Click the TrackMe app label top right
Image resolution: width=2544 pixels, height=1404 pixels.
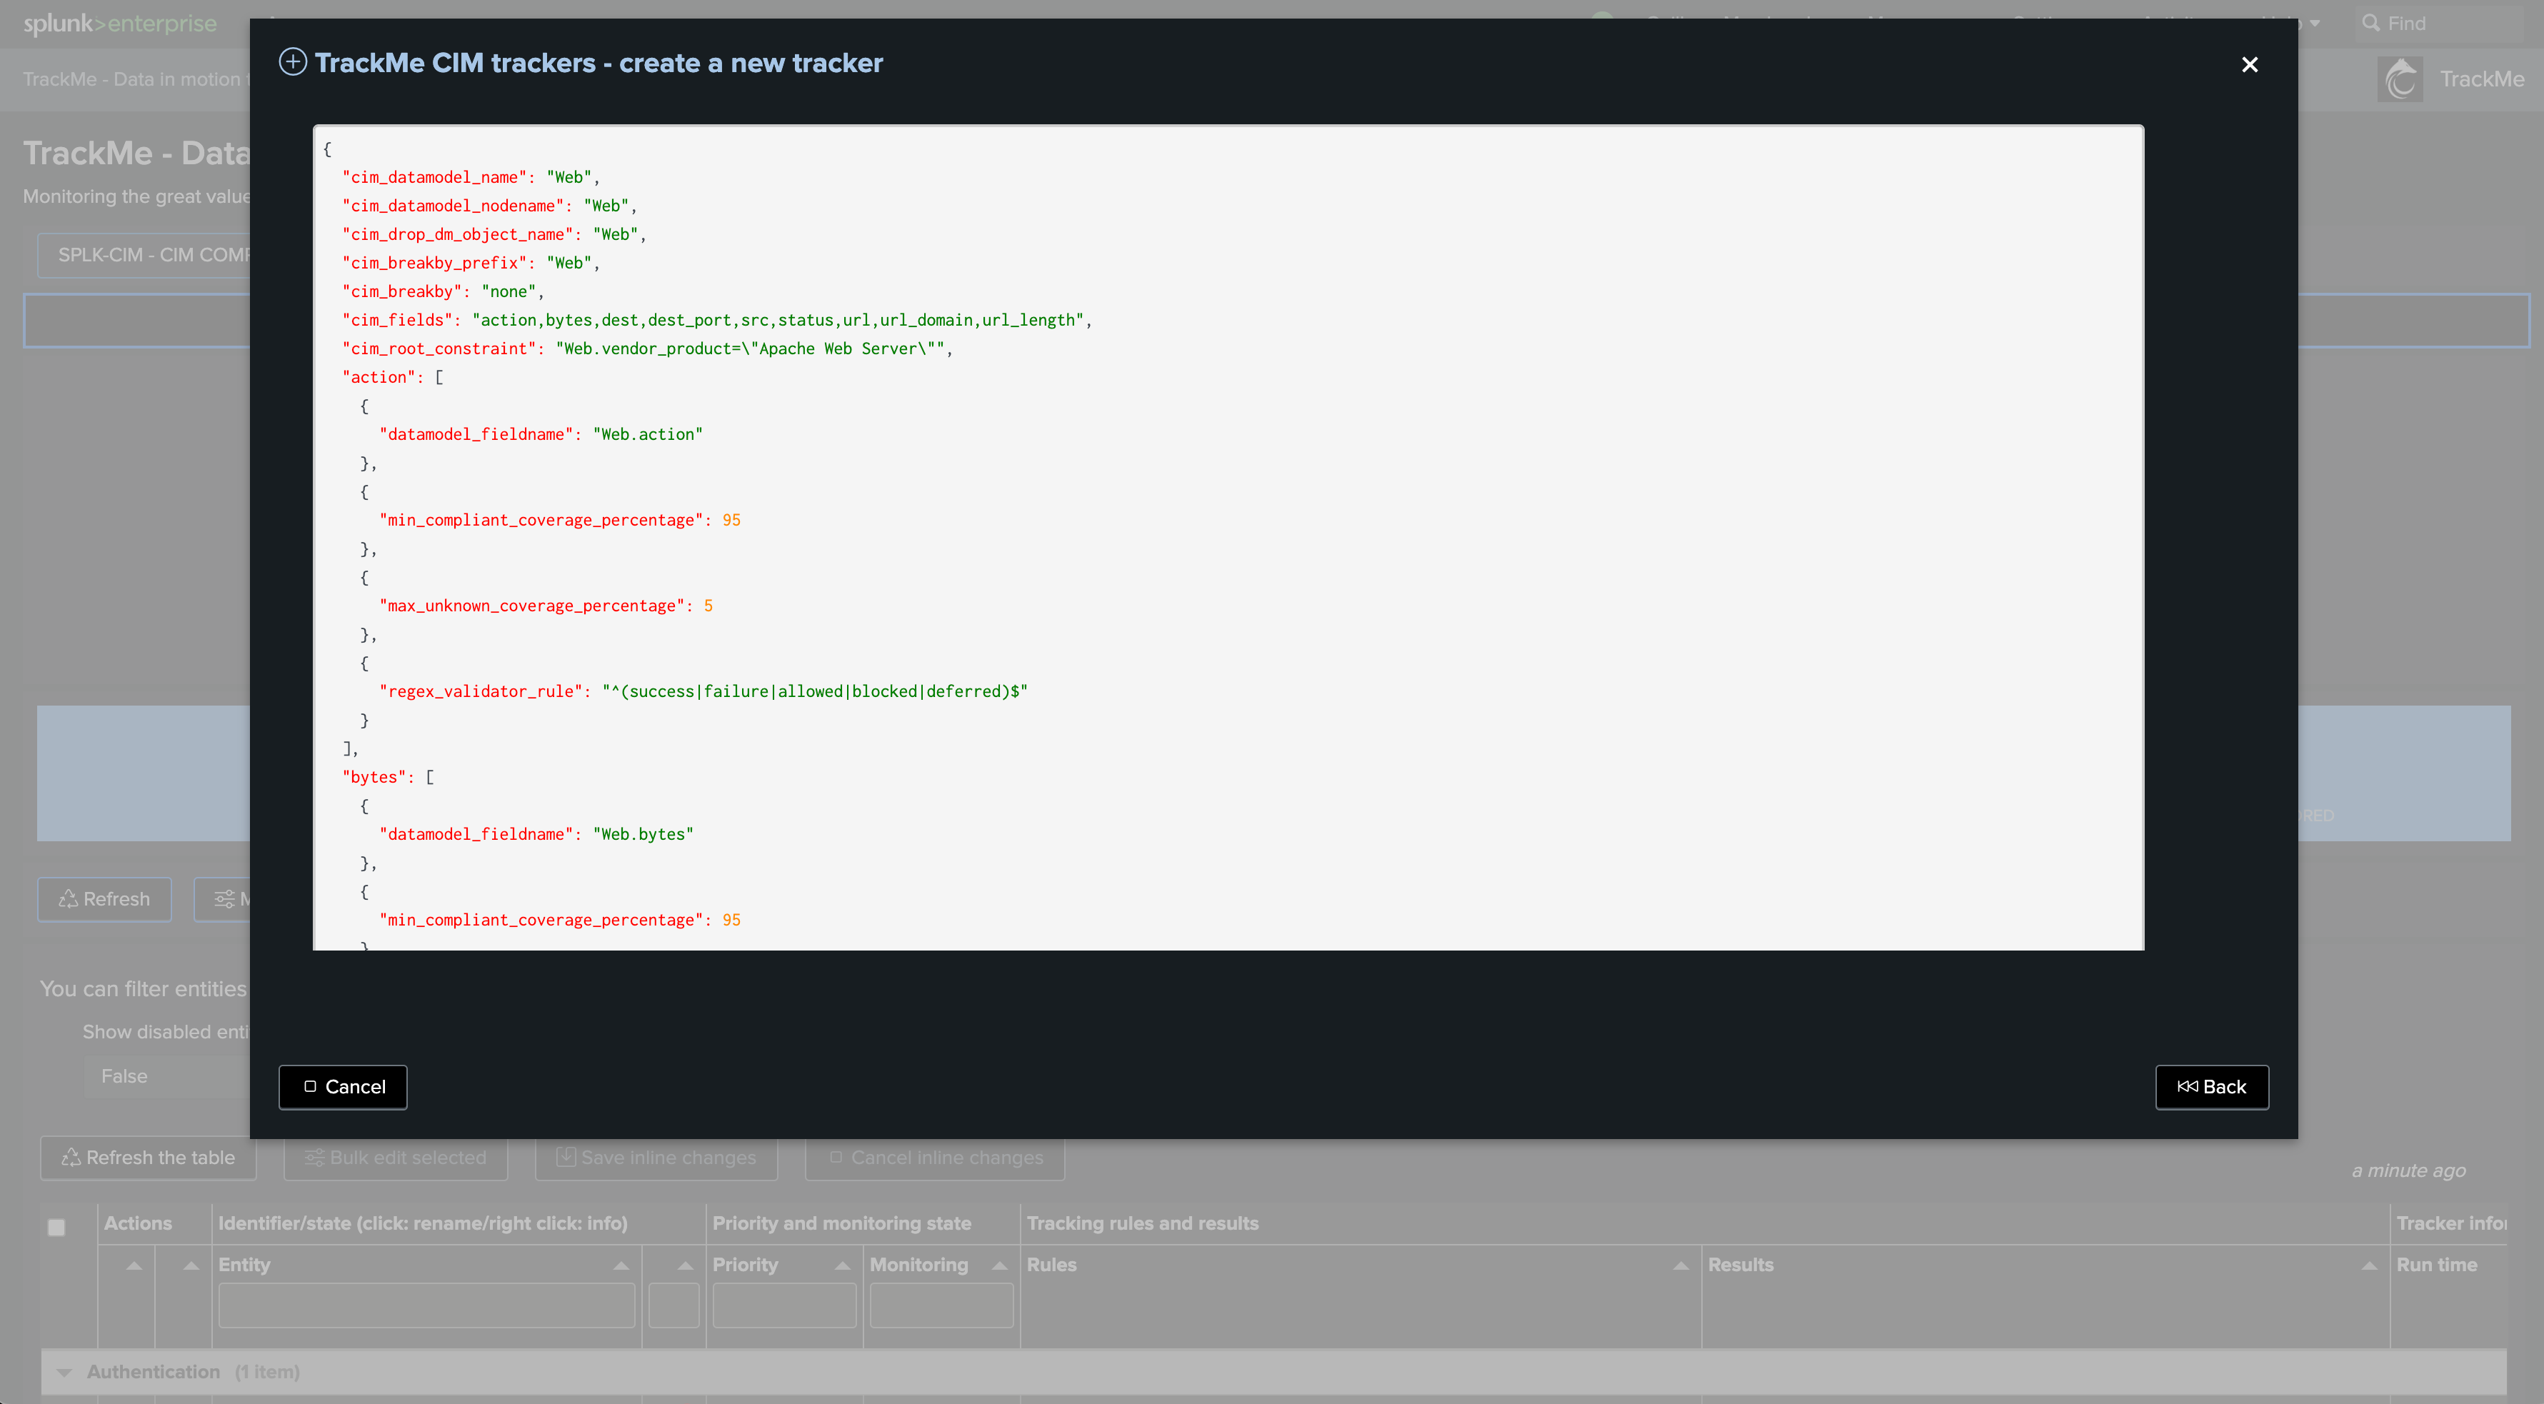click(x=2482, y=79)
